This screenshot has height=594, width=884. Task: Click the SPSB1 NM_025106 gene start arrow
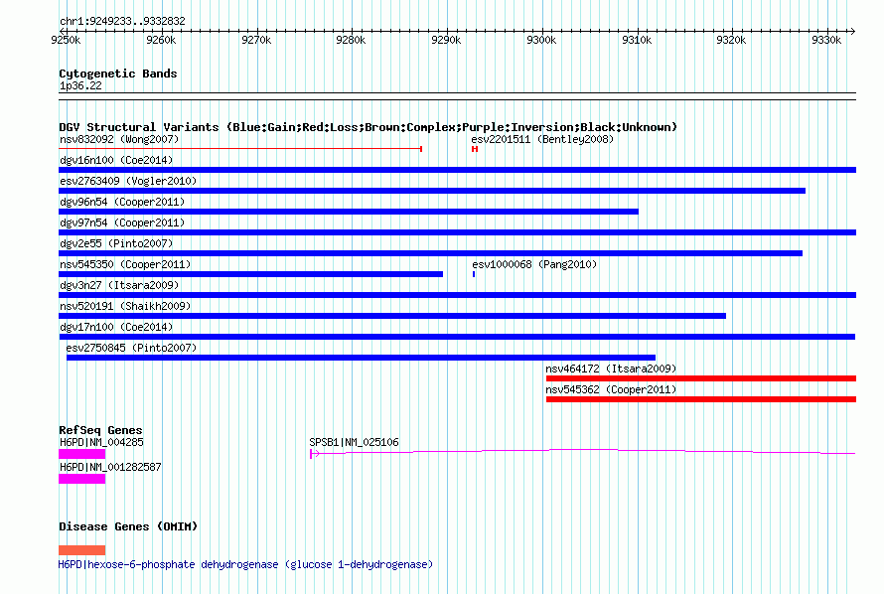tap(315, 454)
